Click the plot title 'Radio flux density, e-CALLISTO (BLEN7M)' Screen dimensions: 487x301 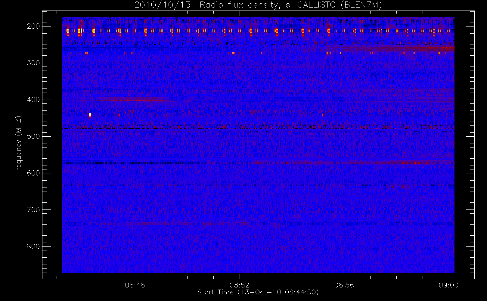[x=291, y=5]
